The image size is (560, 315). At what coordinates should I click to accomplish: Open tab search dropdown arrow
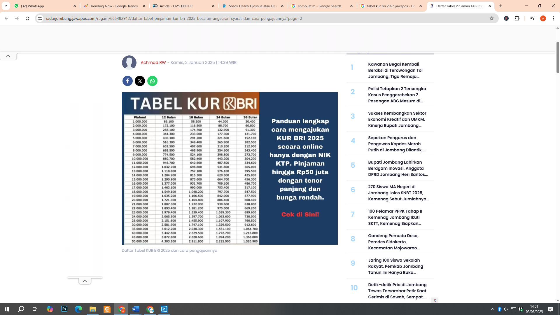click(6, 6)
